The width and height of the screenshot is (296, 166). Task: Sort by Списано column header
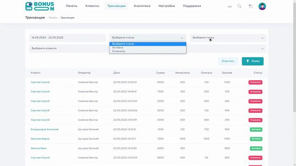tap(206, 73)
